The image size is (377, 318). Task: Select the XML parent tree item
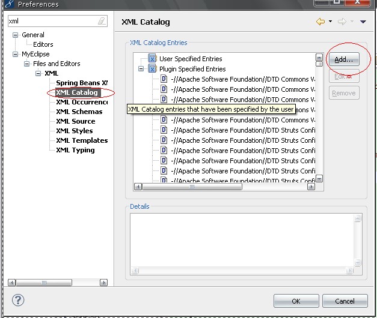(51, 73)
